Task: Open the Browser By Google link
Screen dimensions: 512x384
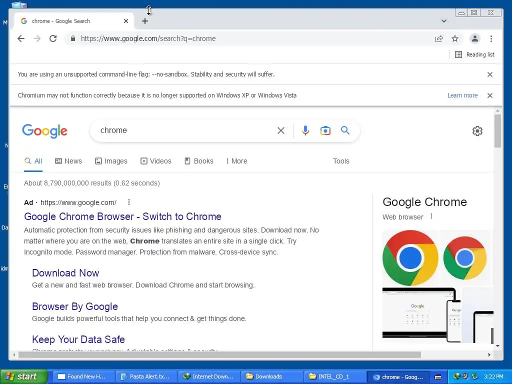Action: 75,306
